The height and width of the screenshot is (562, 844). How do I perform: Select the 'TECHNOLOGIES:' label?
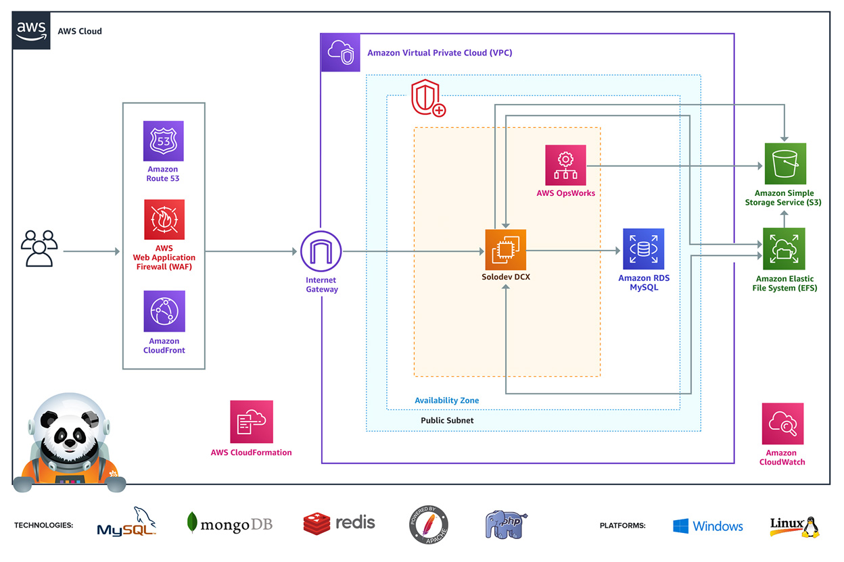[43, 526]
